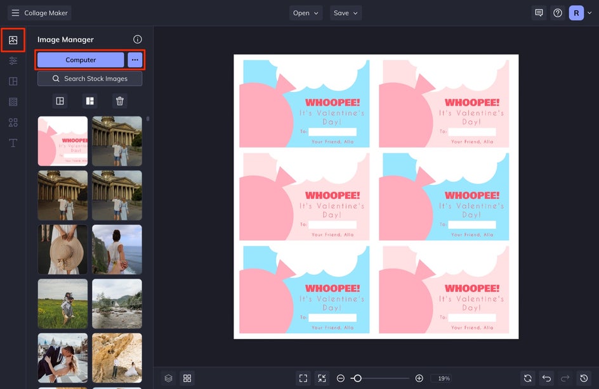The height and width of the screenshot is (389, 599).
Task: Show Image Manager info
Action: [138, 39]
